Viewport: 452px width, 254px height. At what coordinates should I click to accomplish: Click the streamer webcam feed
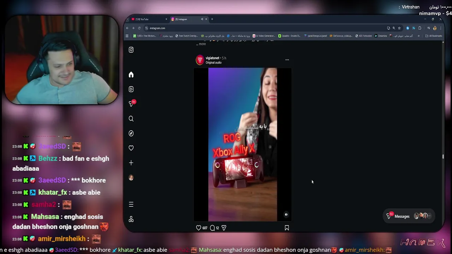coord(62,60)
